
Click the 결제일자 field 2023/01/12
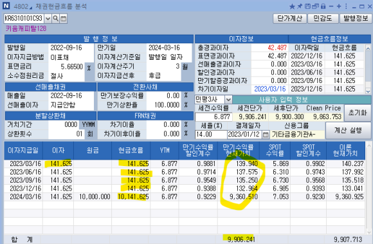click(244, 135)
